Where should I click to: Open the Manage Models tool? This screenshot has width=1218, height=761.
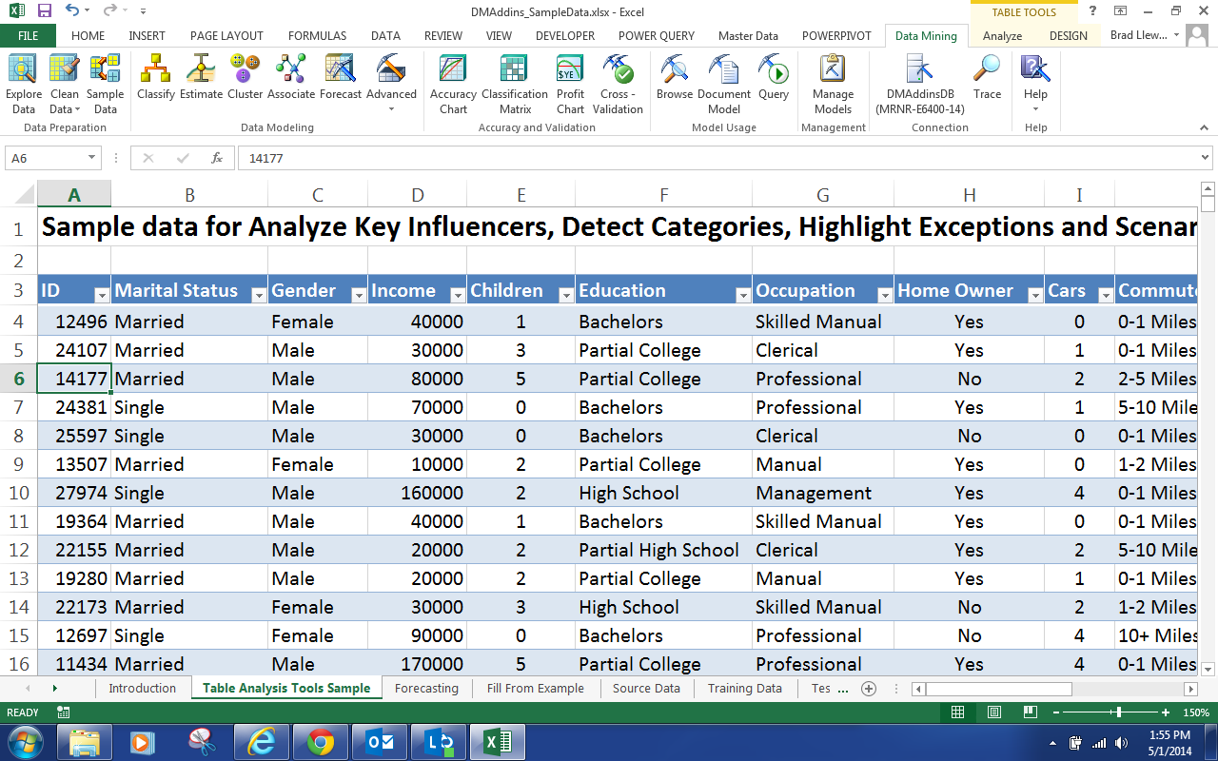coord(833,84)
